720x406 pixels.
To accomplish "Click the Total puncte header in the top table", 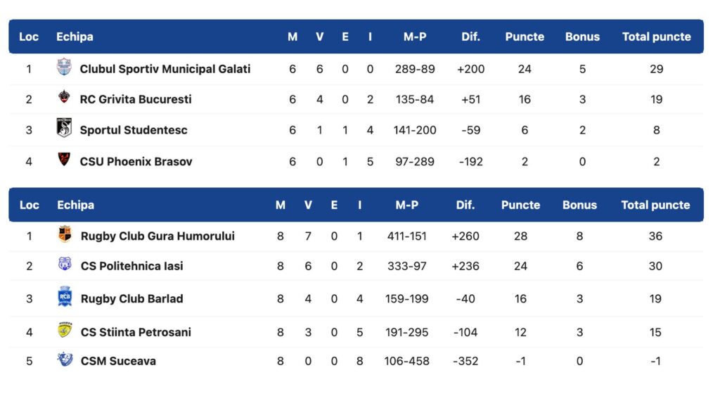I will 656,37.
